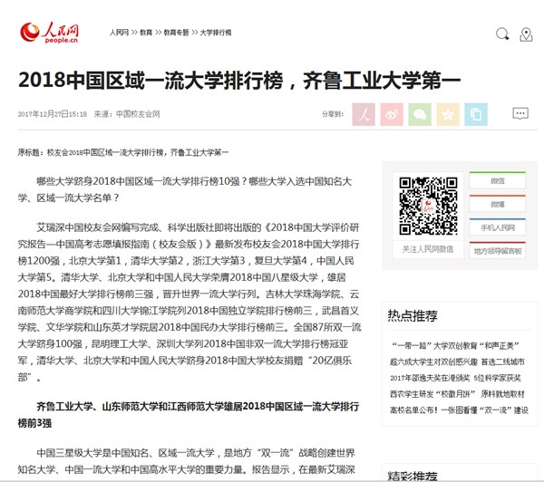The height and width of the screenshot is (482, 544).
Task: Switch to the 微信 sidebar tab
Action: click(498, 181)
